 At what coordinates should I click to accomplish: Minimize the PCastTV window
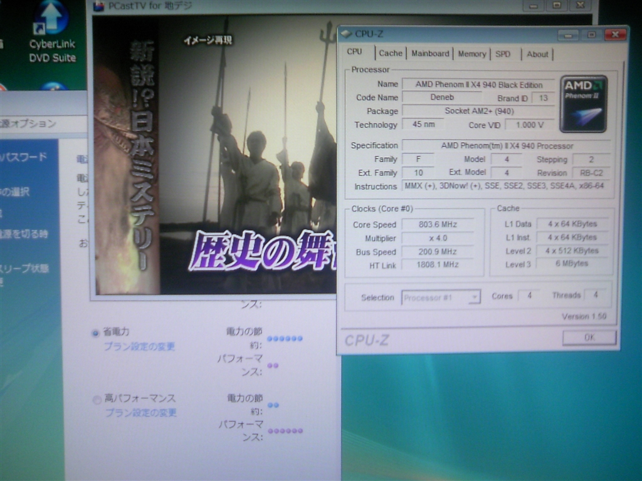[x=533, y=6]
